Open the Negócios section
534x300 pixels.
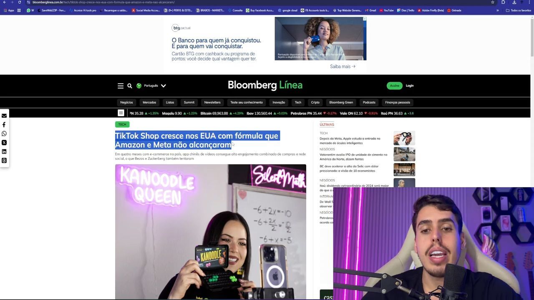point(126,102)
